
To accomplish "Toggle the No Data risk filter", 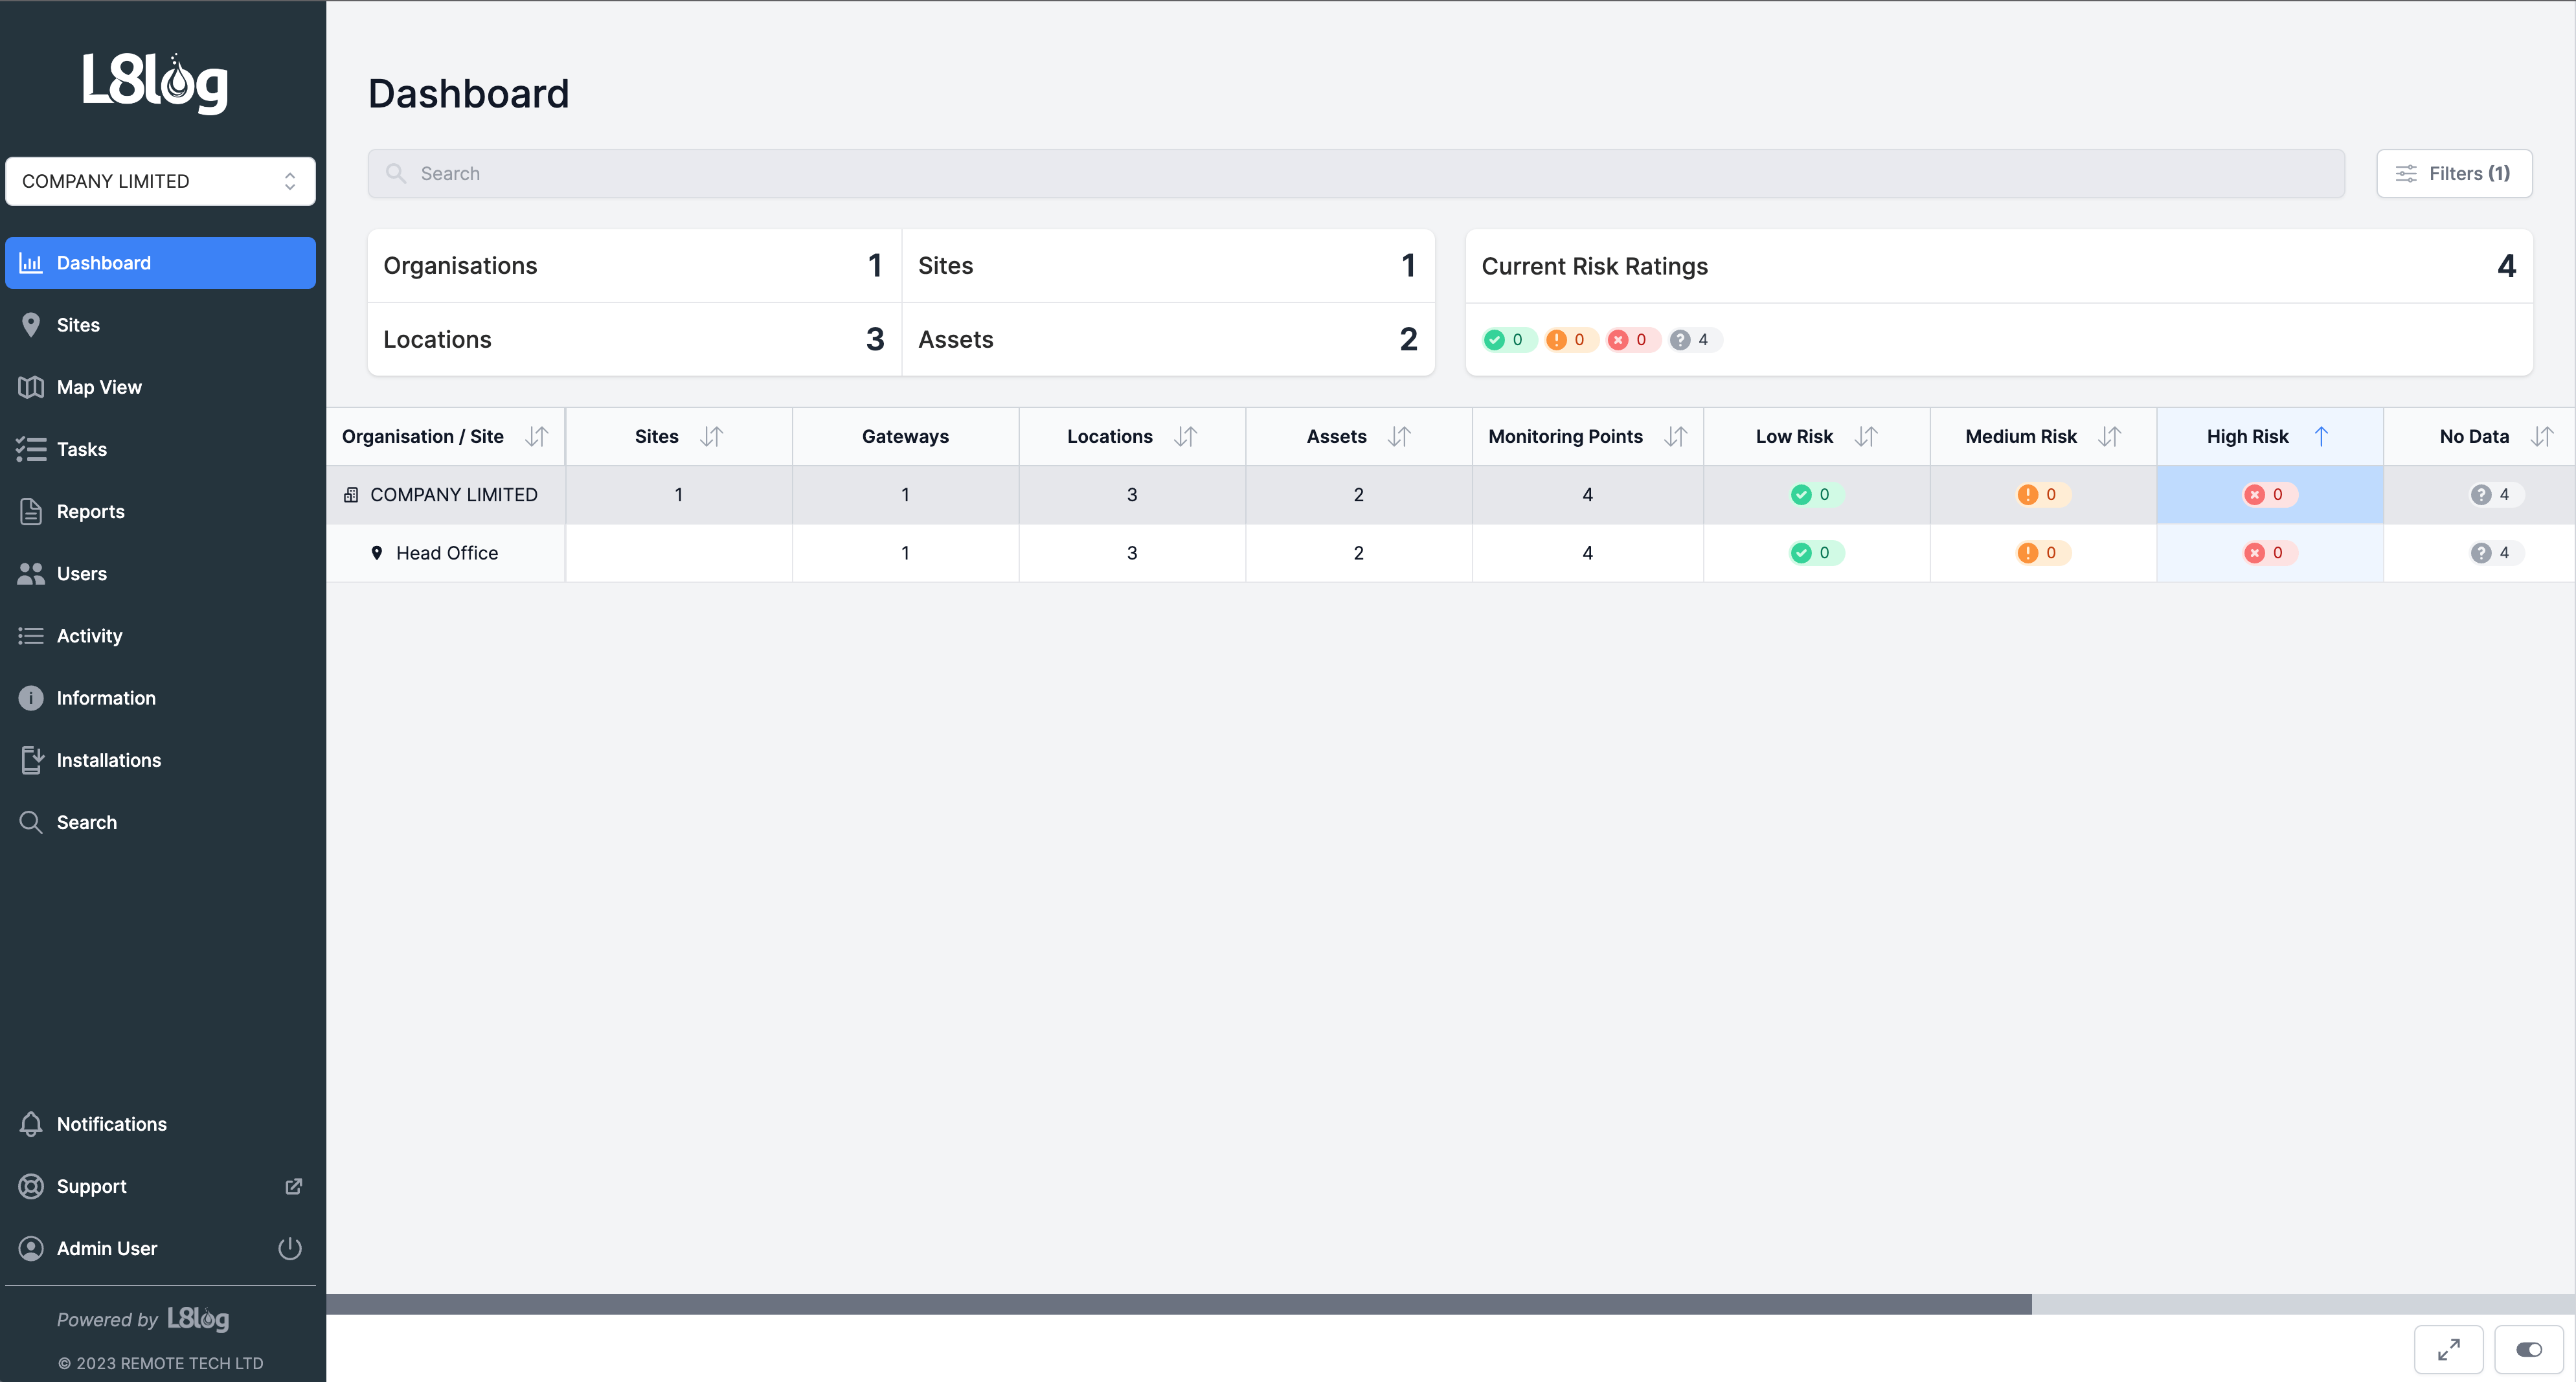I will pos(1688,339).
